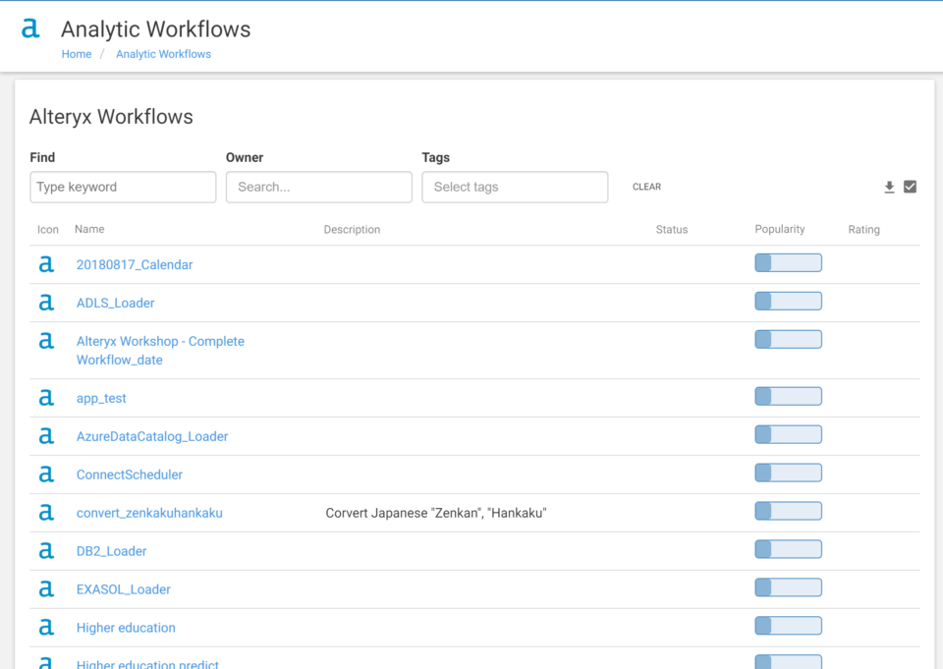The image size is (943, 669).
Task: Open the ConnectScheduler workflow
Action: tap(130, 474)
